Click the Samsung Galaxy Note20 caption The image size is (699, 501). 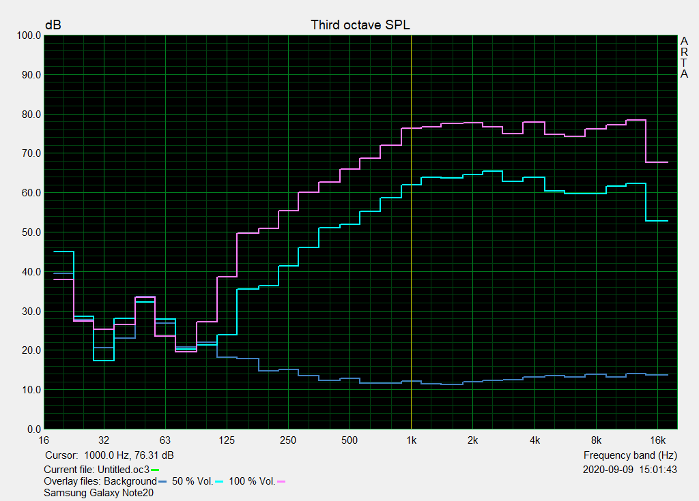98,493
